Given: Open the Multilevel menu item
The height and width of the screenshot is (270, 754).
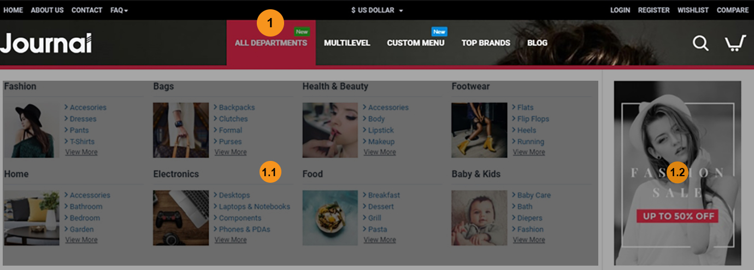Looking at the screenshot, I should [347, 43].
